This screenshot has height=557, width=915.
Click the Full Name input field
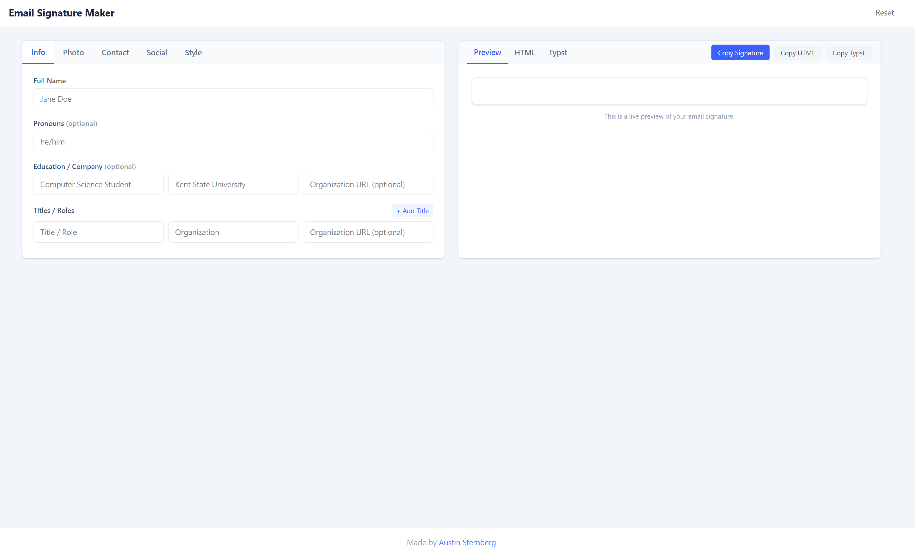pyautogui.click(x=233, y=99)
